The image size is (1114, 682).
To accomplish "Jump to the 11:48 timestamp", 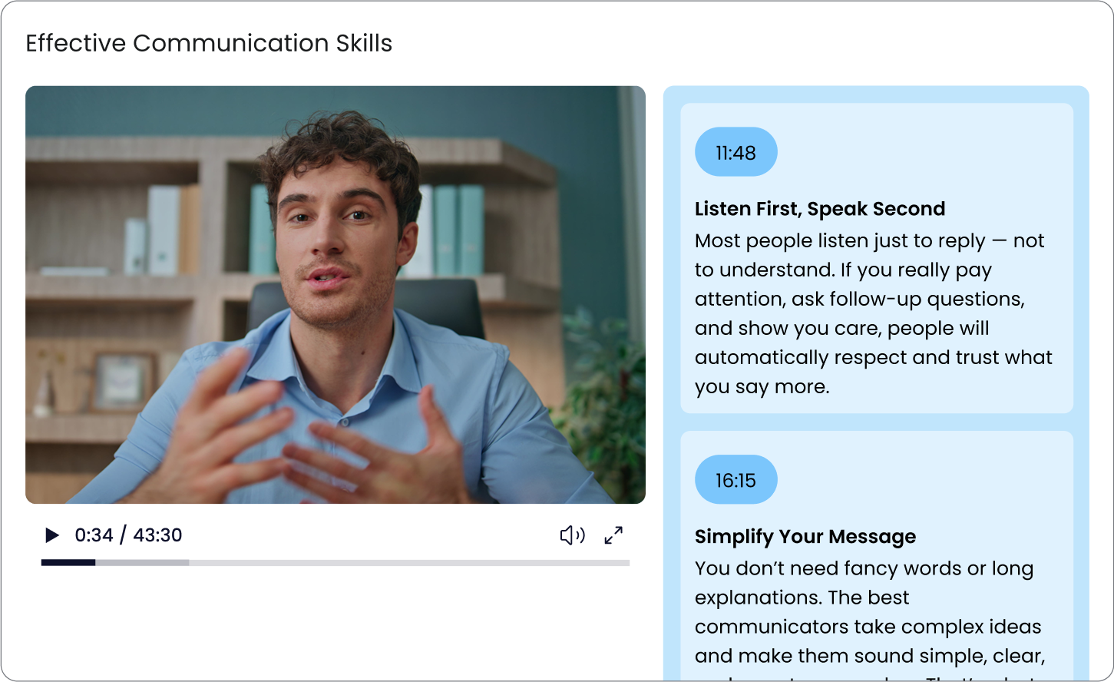I will [x=736, y=152].
